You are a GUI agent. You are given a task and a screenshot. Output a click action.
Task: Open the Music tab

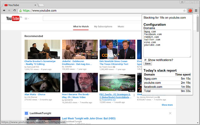[x=121, y=27]
